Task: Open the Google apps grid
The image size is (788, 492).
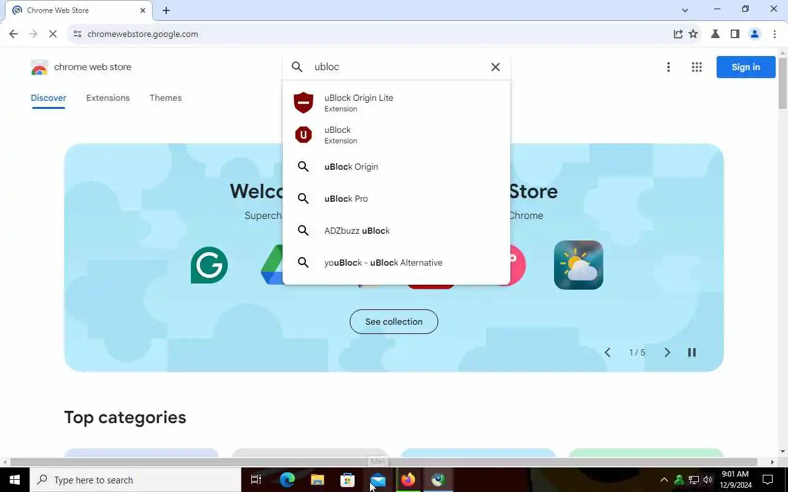Action: pyautogui.click(x=697, y=67)
